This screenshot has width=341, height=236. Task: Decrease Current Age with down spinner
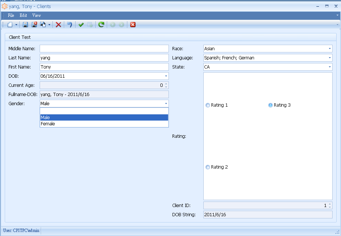[166, 87]
